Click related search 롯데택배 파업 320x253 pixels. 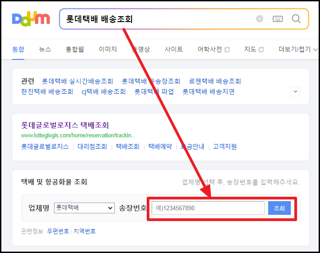[154, 91]
